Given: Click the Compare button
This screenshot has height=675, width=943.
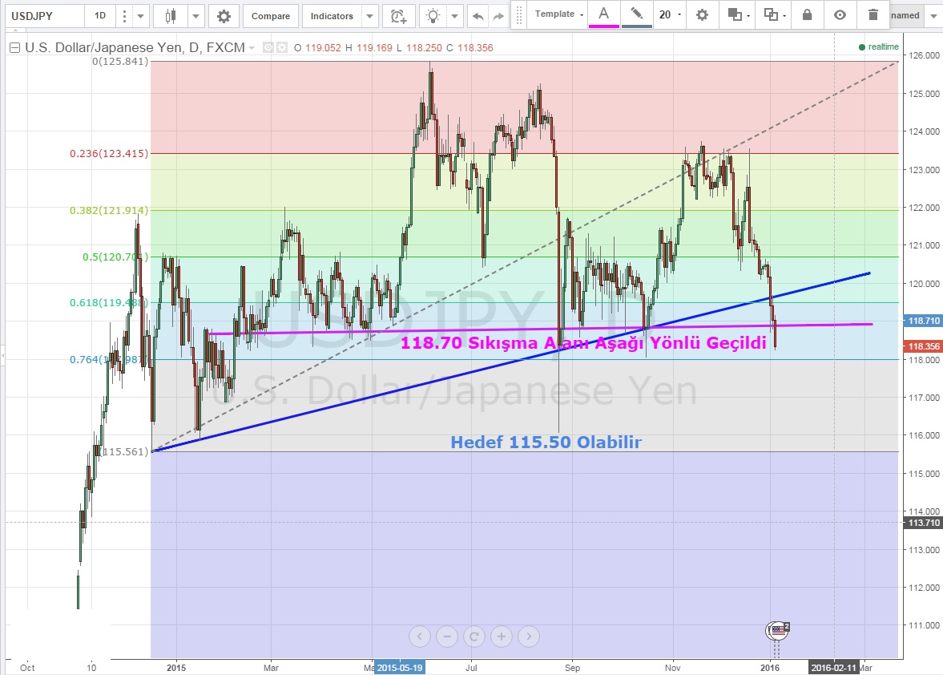Looking at the screenshot, I should pos(271,16).
